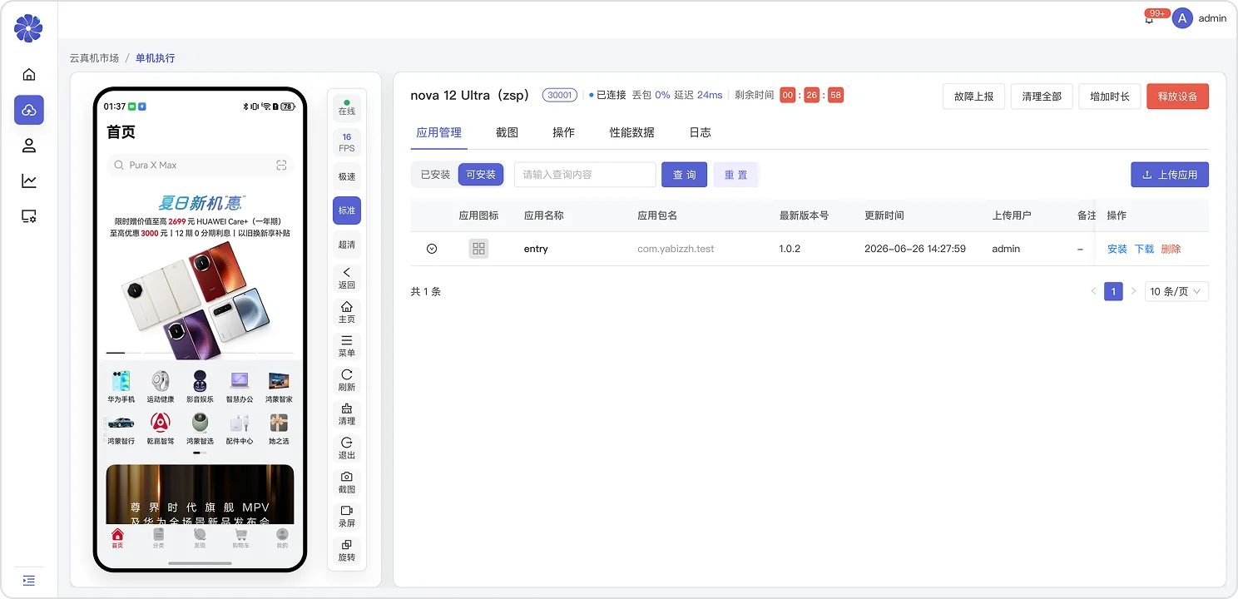Click the 刷新 refresh control
1238x599 pixels.
(x=347, y=380)
